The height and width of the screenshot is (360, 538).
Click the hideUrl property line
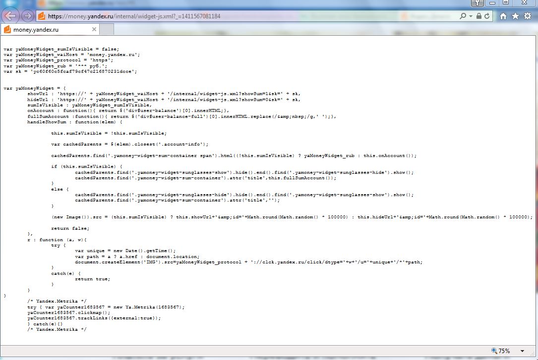164,100
